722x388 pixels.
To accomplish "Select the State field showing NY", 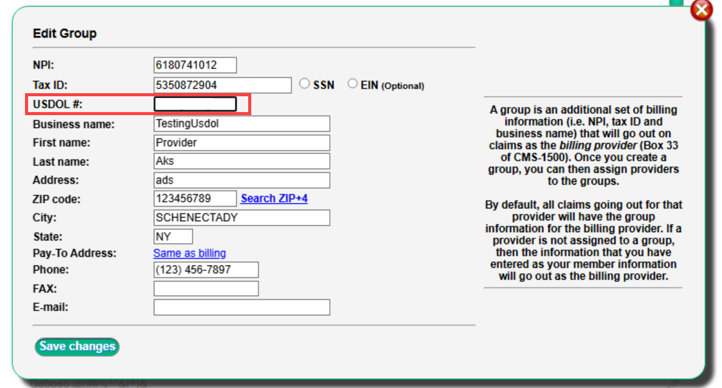I will (173, 236).
